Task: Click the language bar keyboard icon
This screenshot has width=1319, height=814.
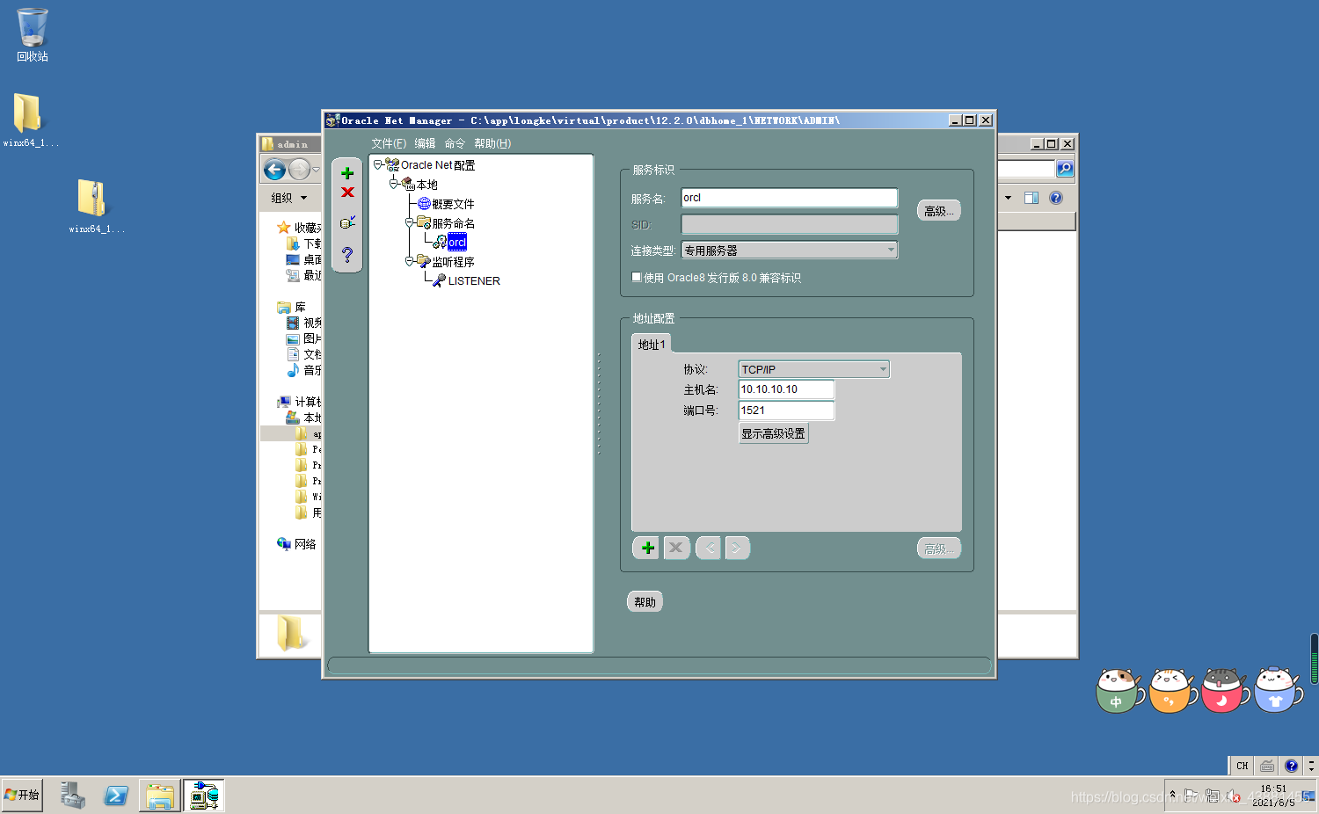Action: click(x=1266, y=766)
